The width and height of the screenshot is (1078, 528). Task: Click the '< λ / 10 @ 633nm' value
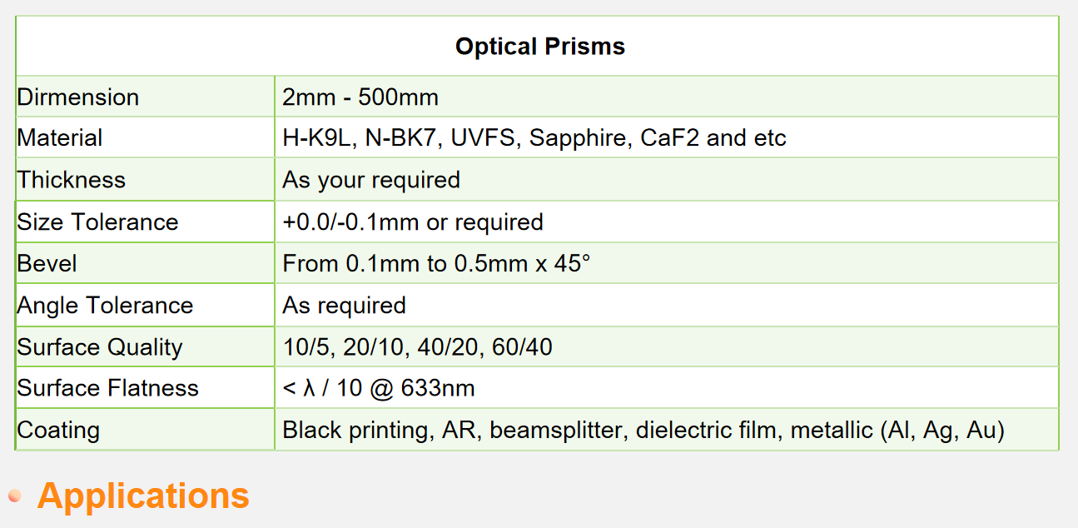(x=379, y=388)
